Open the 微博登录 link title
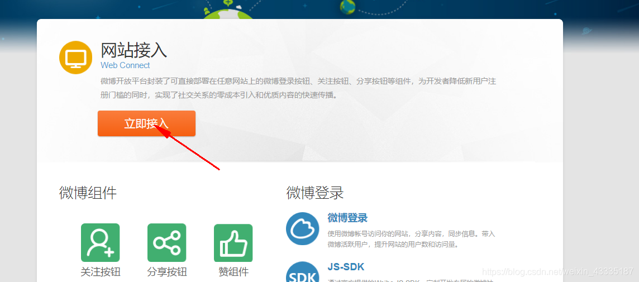The height and width of the screenshot is (282, 639). [x=347, y=218]
